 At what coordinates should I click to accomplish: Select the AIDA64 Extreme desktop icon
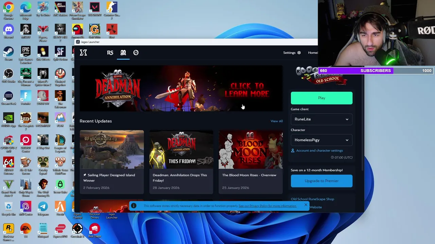[x=8, y=166]
